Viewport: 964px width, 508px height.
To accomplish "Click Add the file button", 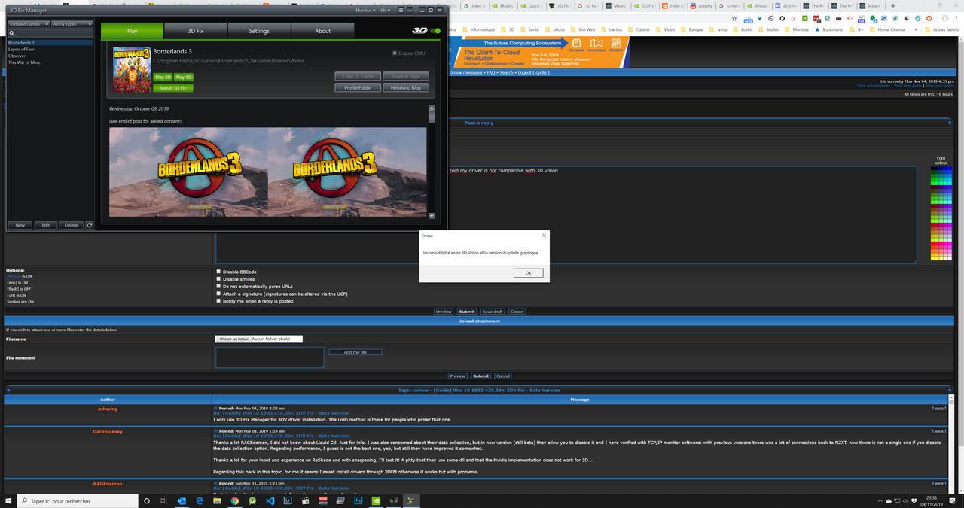I will tap(355, 352).
